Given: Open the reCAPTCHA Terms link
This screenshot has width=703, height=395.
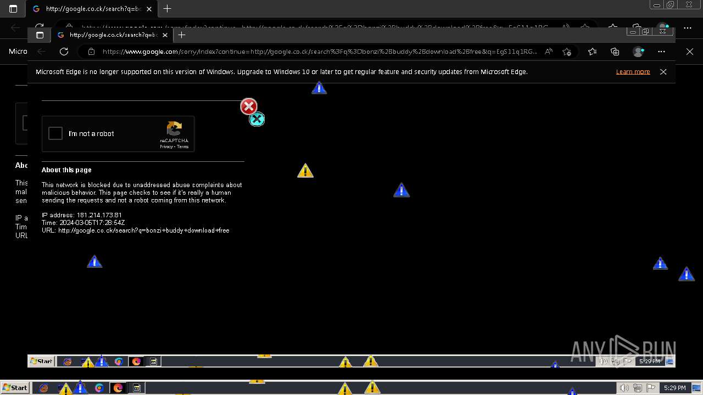Looking at the screenshot, I should (183, 146).
